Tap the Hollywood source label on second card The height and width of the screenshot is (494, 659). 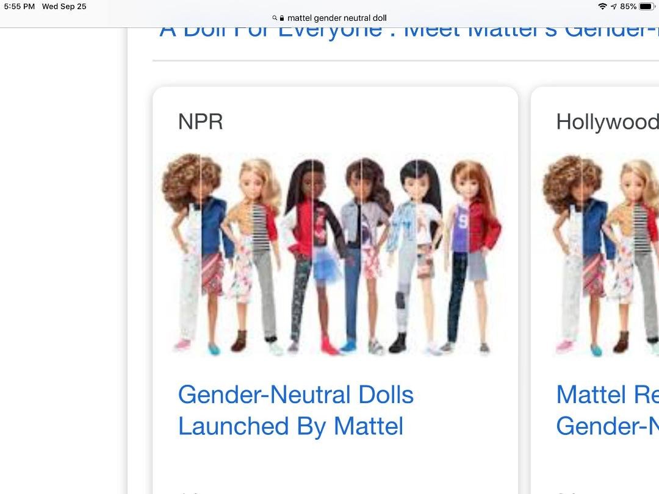pos(607,122)
